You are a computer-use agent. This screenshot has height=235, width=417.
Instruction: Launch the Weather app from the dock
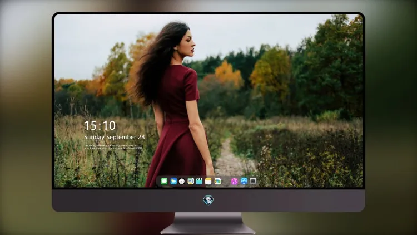pyautogui.click(x=173, y=182)
